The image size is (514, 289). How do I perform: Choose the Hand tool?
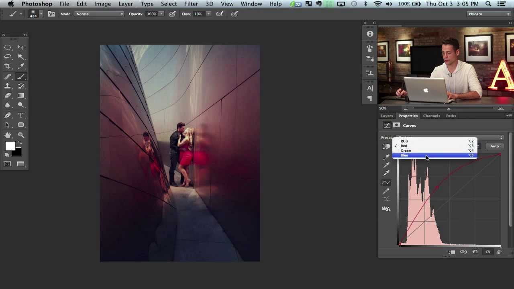pyautogui.click(x=8, y=135)
